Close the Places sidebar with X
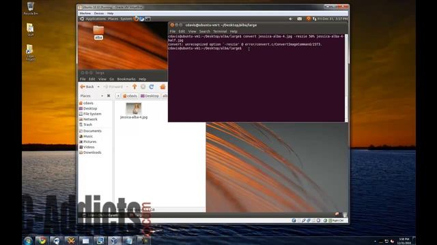Screen dimensions: 437x245 [109, 96]
